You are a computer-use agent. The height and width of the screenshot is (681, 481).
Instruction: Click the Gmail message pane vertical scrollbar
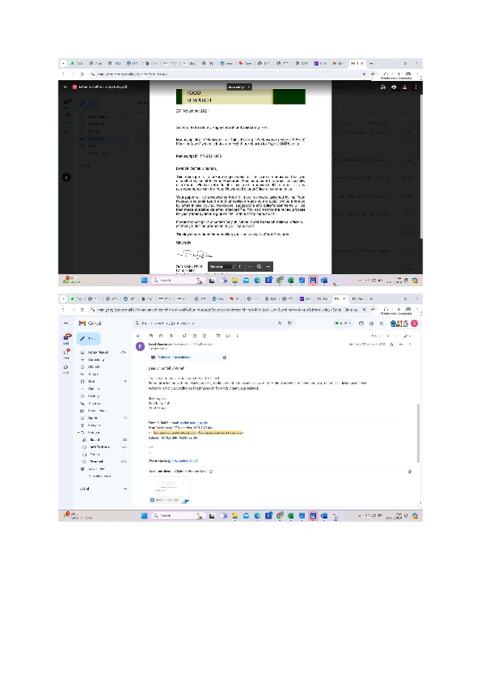(x=418, y=433)
